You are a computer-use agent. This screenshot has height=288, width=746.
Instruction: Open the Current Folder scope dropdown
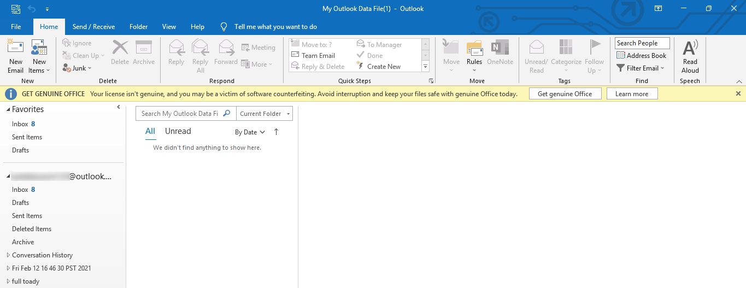(x=265, y=114)
